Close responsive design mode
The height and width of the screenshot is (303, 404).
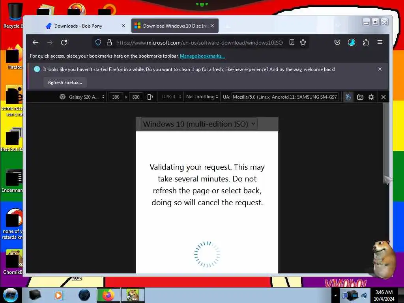(x=383, y=97)
